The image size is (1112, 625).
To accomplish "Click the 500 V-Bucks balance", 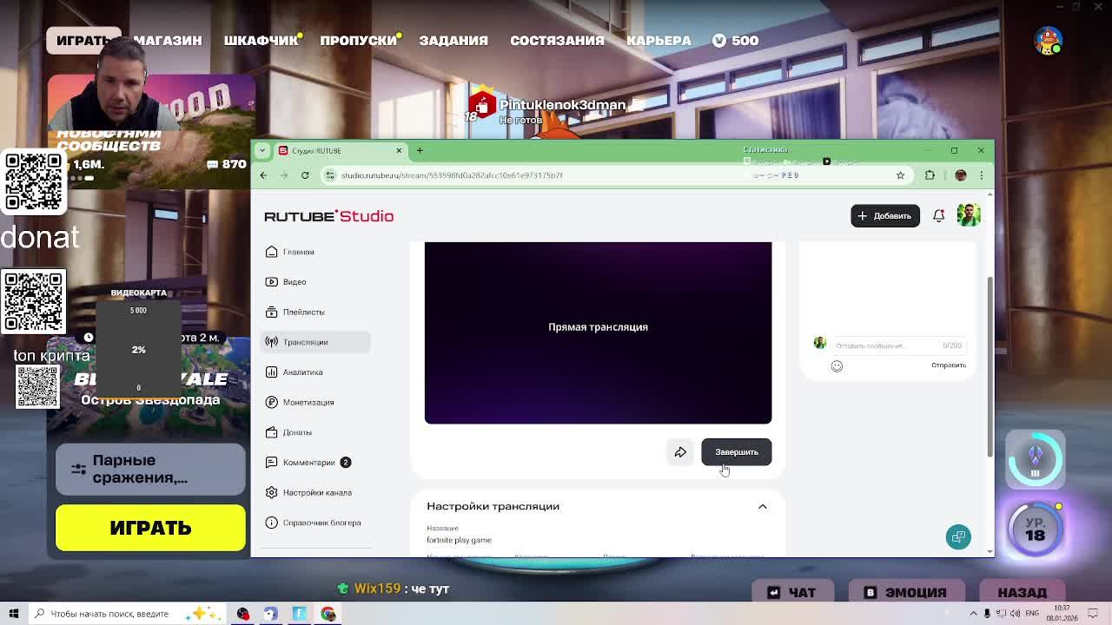I will pos(736,41).
